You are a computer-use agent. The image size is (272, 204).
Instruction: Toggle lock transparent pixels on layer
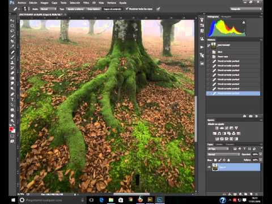(x=215, y=160)
